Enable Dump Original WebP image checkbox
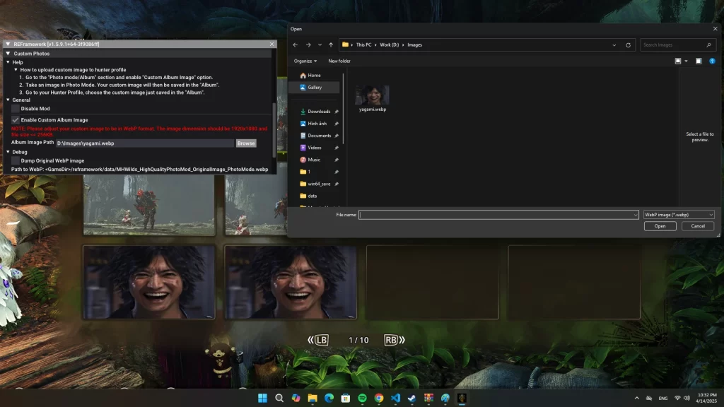This screenshot has width=724, height=407. [16, 160]
